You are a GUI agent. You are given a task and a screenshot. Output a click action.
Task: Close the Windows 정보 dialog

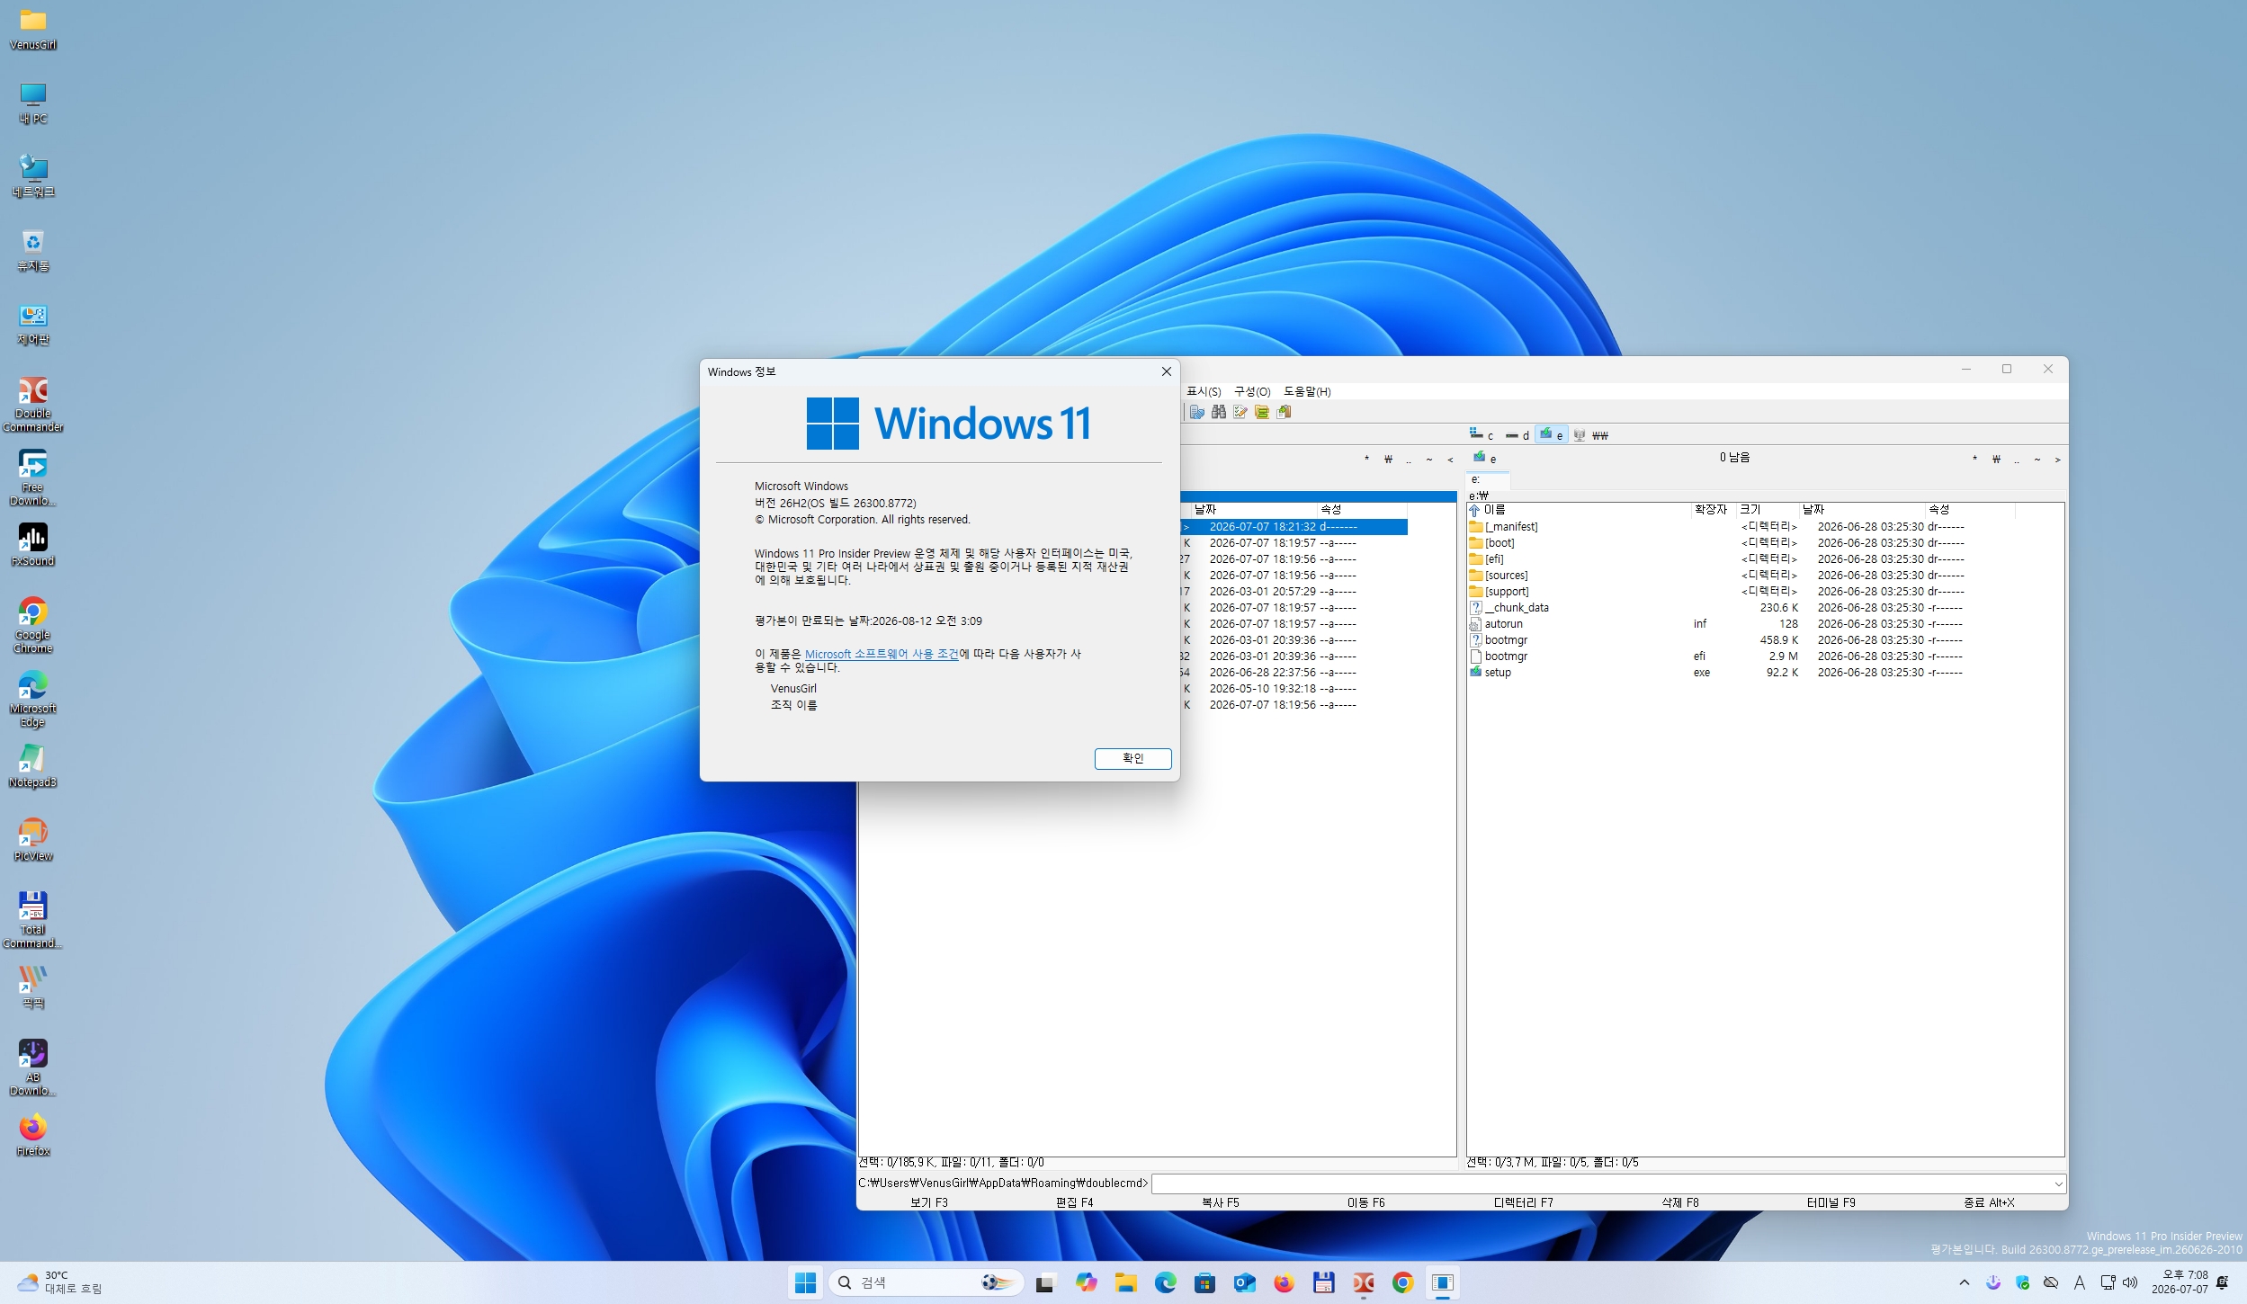click(1167, 371)
